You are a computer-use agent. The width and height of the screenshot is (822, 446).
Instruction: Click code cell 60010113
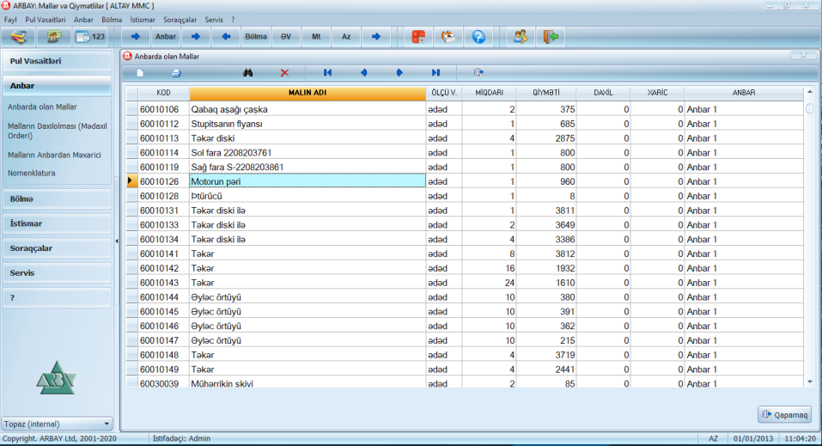coord(163,138)
